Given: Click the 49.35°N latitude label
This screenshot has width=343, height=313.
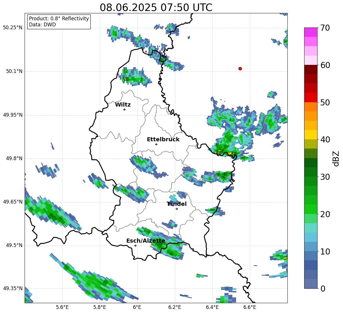Looking at the screenshot, I should click(x=13, y=288).
